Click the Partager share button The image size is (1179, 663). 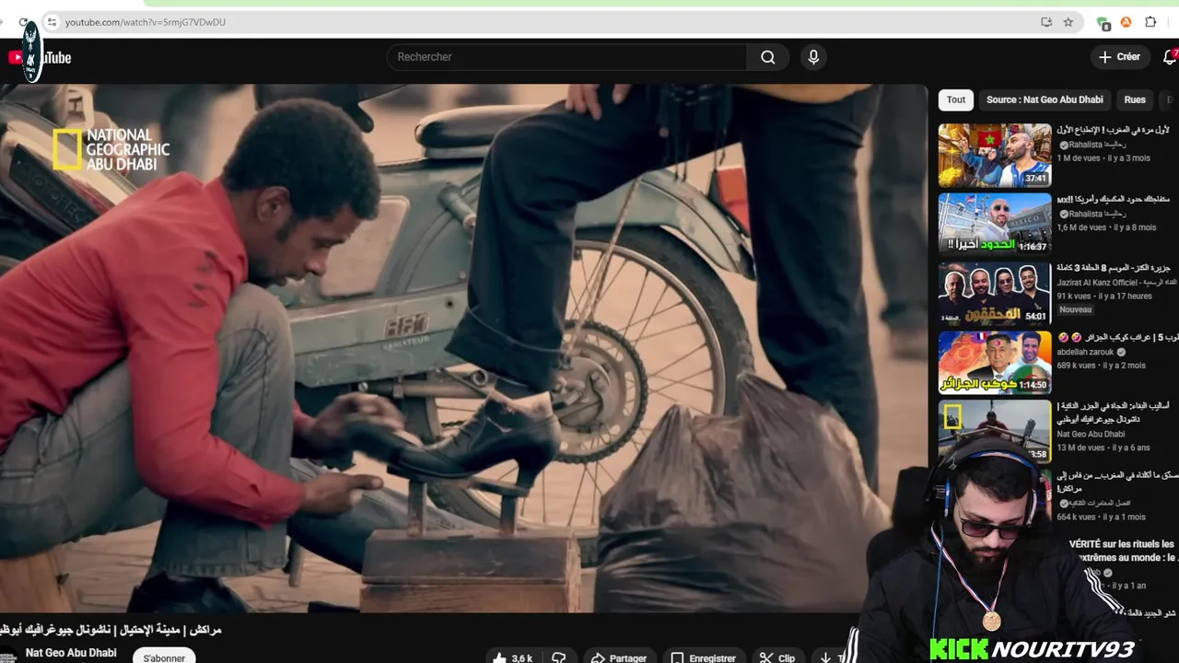tap(619, 657)
